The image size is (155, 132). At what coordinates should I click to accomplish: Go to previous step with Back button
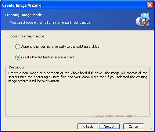88,127
